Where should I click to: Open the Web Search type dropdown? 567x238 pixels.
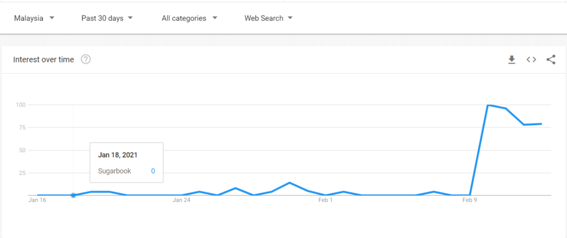269,18
